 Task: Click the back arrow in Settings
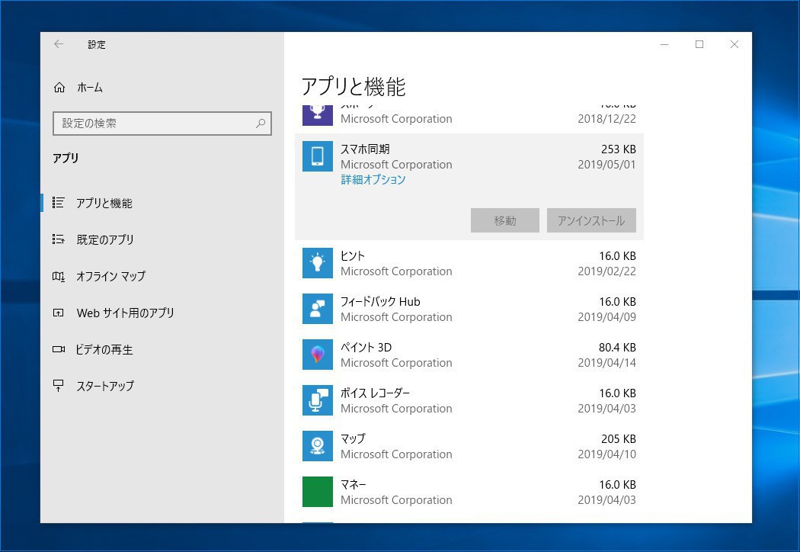click(x=59, y=44)
